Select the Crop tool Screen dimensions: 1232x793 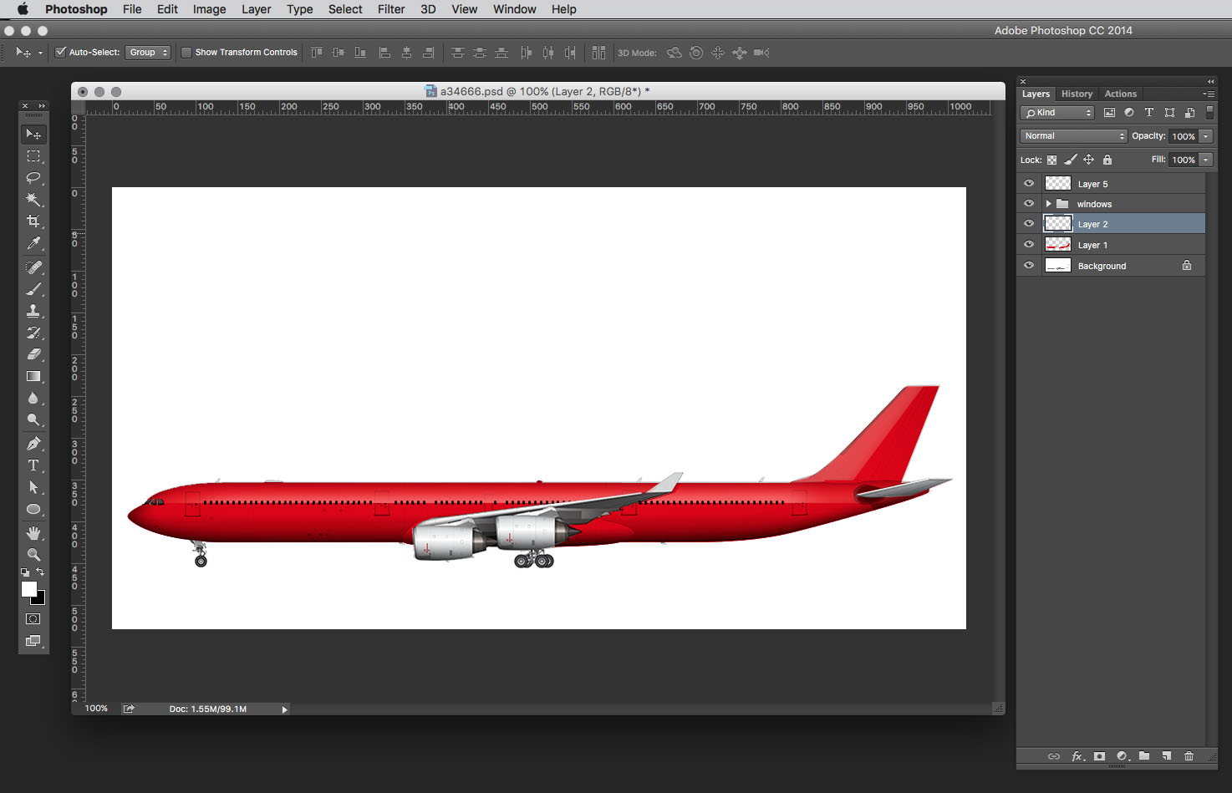click(x=33, y=221)
